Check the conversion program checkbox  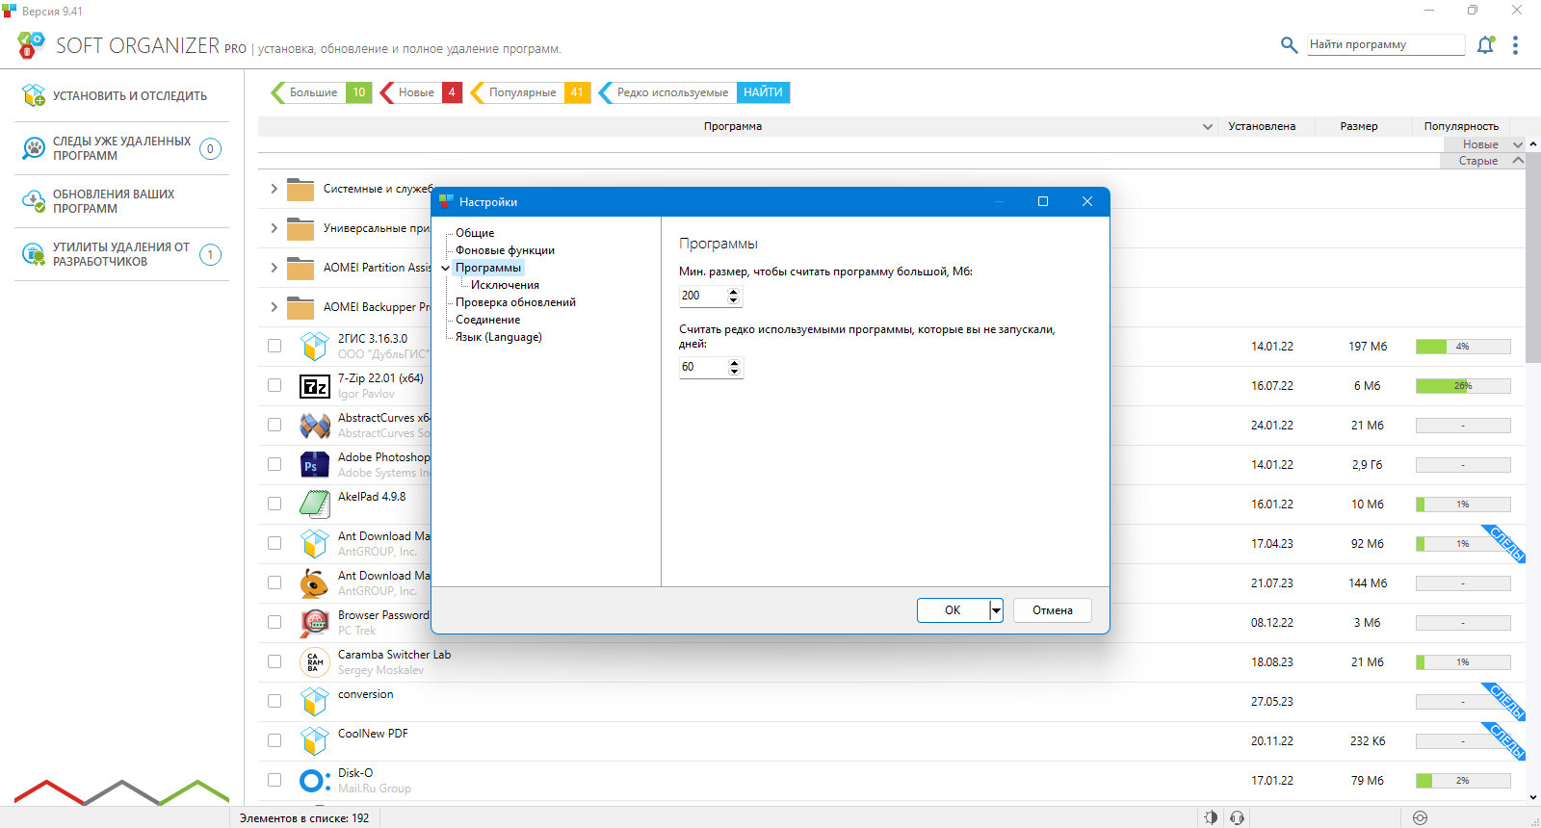point(274,701)
